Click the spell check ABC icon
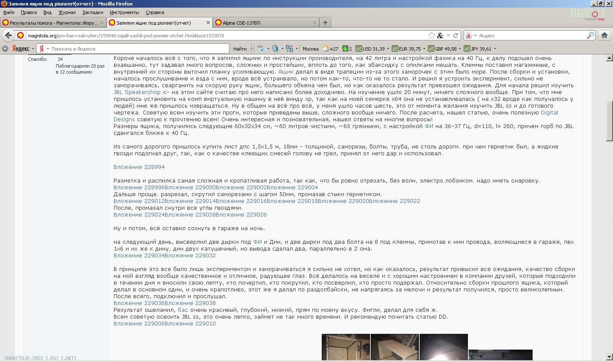Image resolution: width=613 pixels, height=362 pixels. tap(261, 48)
